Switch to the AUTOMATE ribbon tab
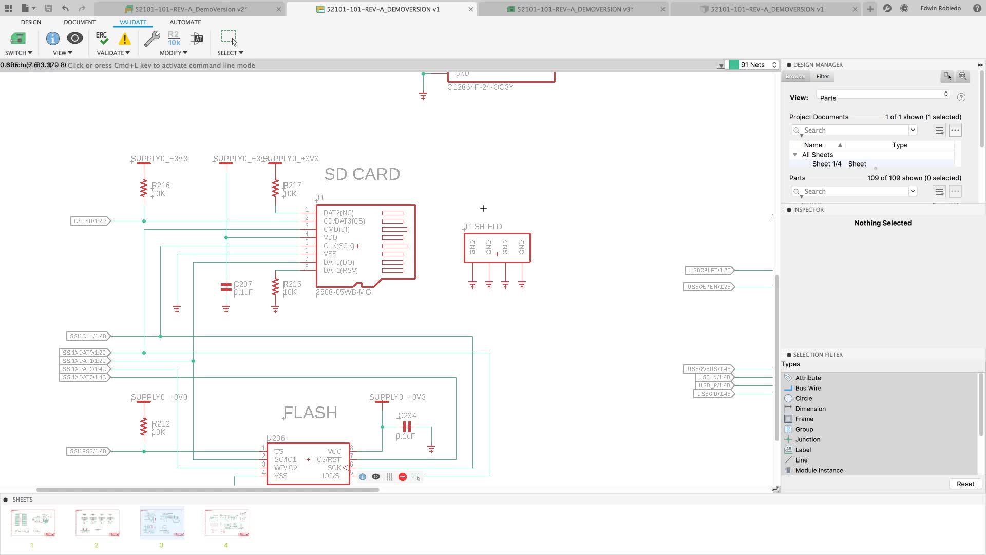986x555 pixels. (x=185, y=22)
